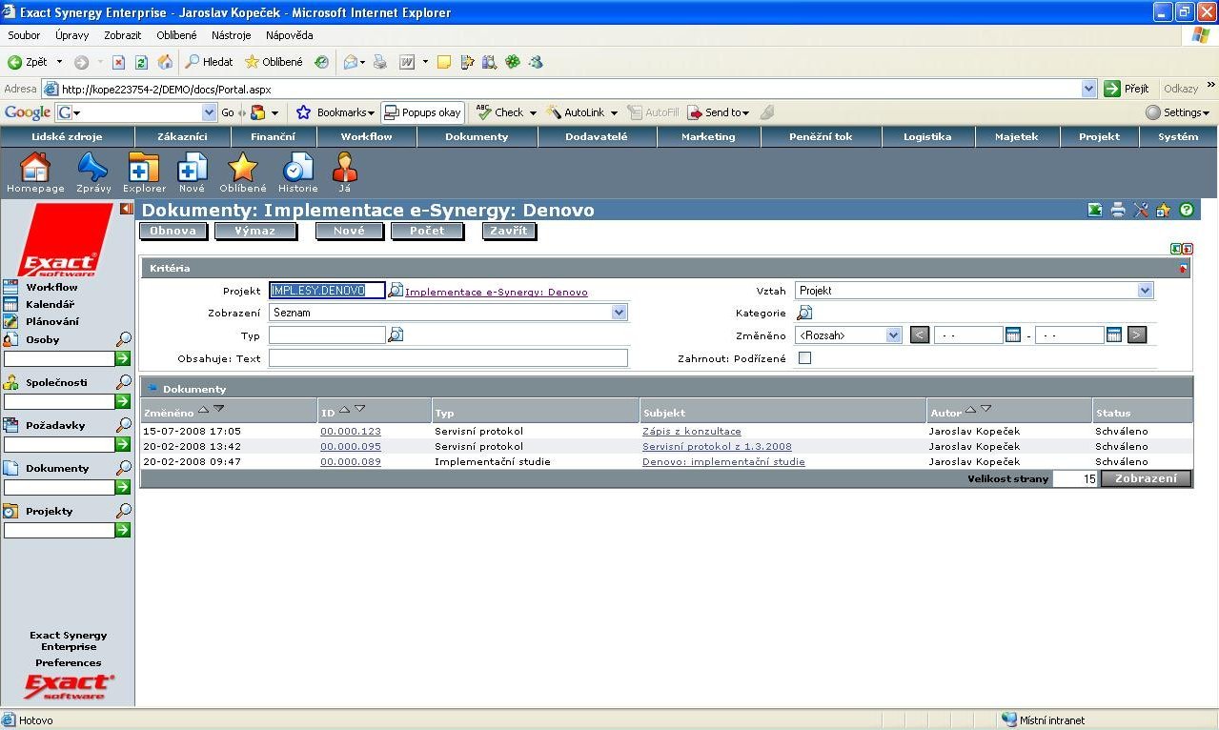This screenshot has width=1219, height=730.
Task: Click the Výmaz button
Action: coord(254,231)
